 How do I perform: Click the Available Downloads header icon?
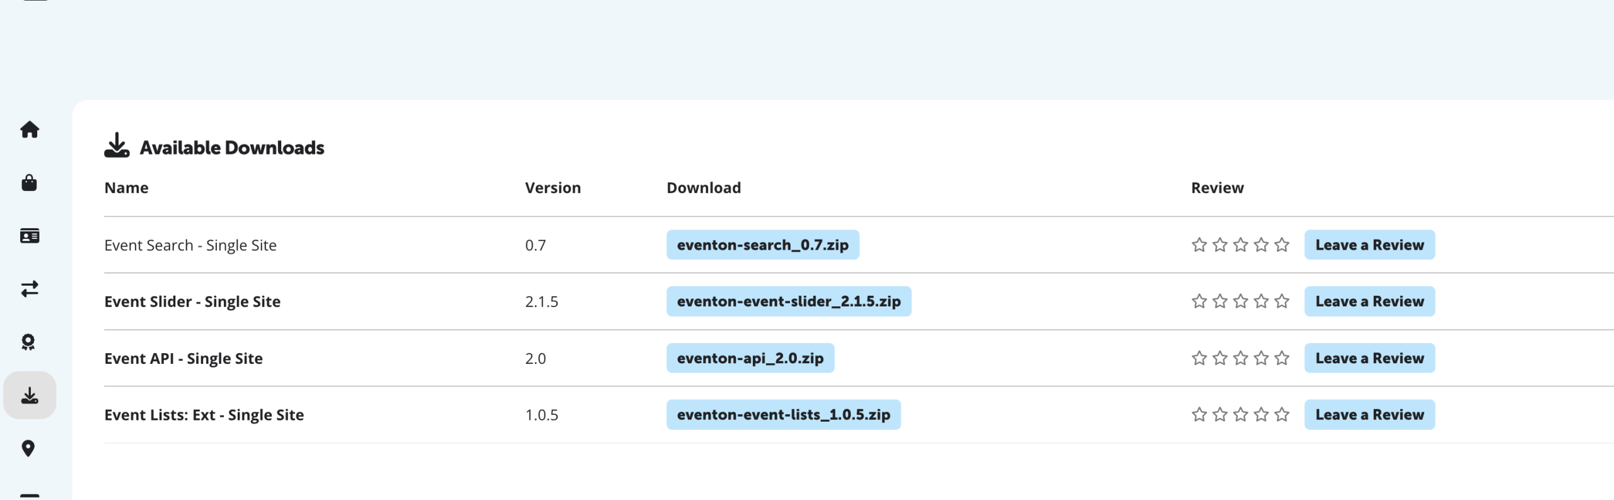click(117, 146)
